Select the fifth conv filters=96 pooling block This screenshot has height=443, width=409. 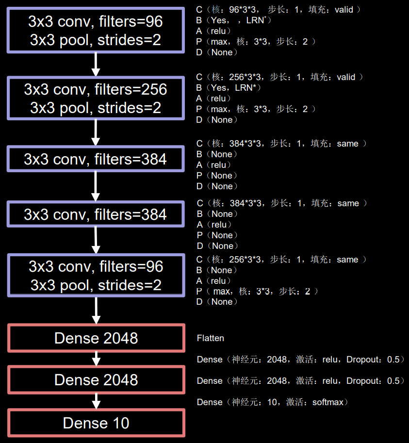(x=96, y=275)
